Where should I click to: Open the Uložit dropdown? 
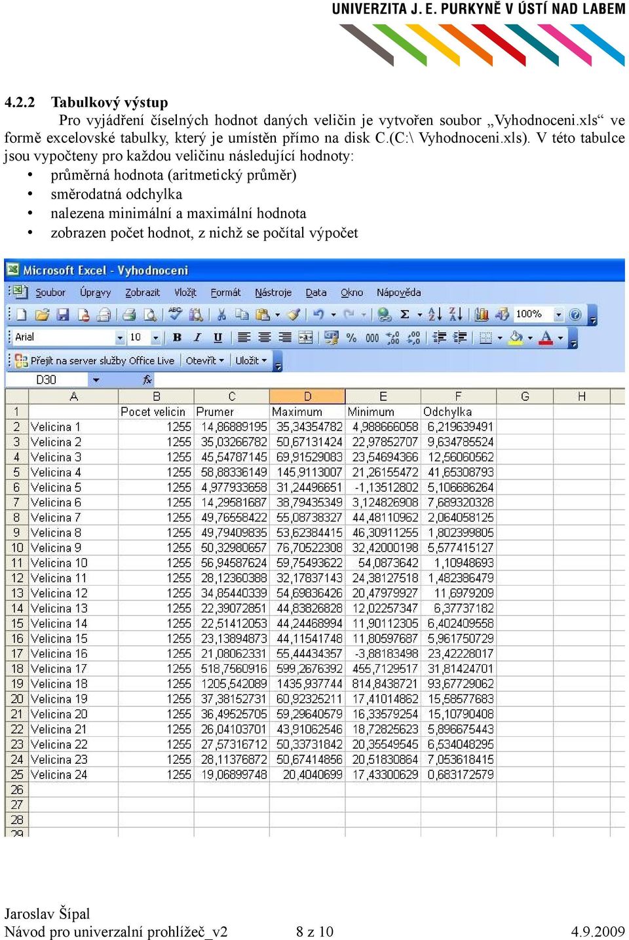(251, 361)
